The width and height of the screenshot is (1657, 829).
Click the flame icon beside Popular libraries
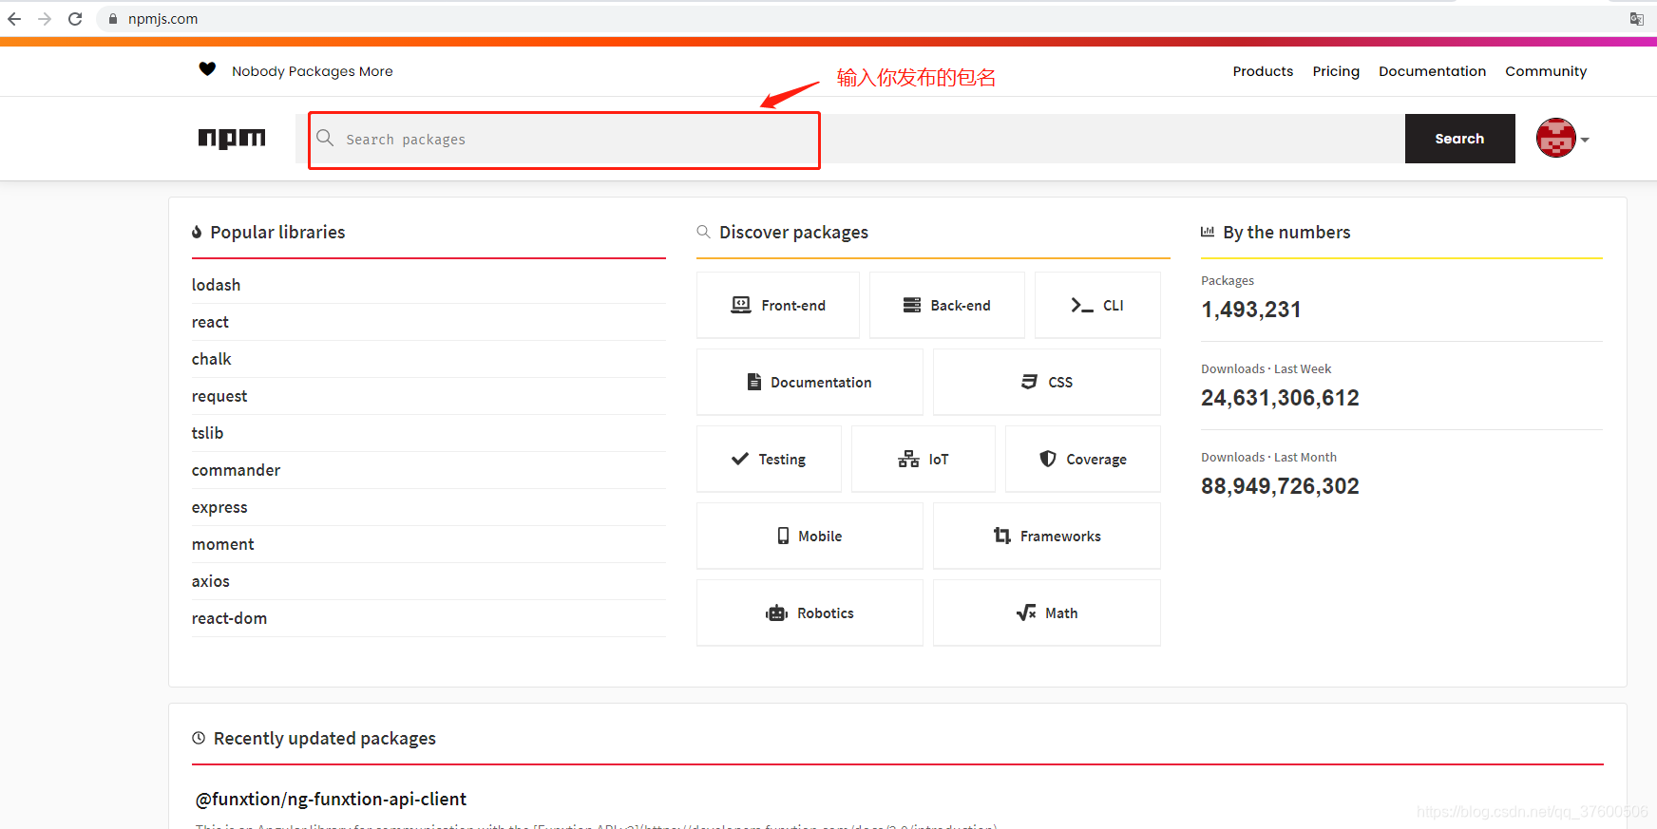click(197, 232)
